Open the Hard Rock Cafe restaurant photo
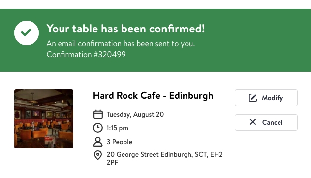The height and width of the screenshot is (178, 311). 44,119
